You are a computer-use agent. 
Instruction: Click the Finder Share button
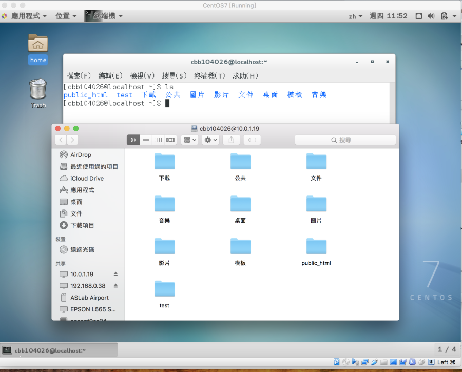coord(232,140)
